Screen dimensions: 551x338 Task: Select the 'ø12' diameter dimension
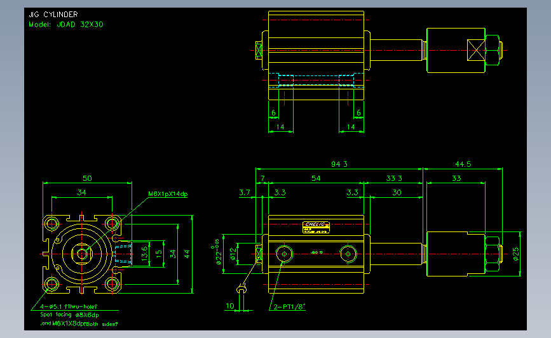(x=233, y=254)
